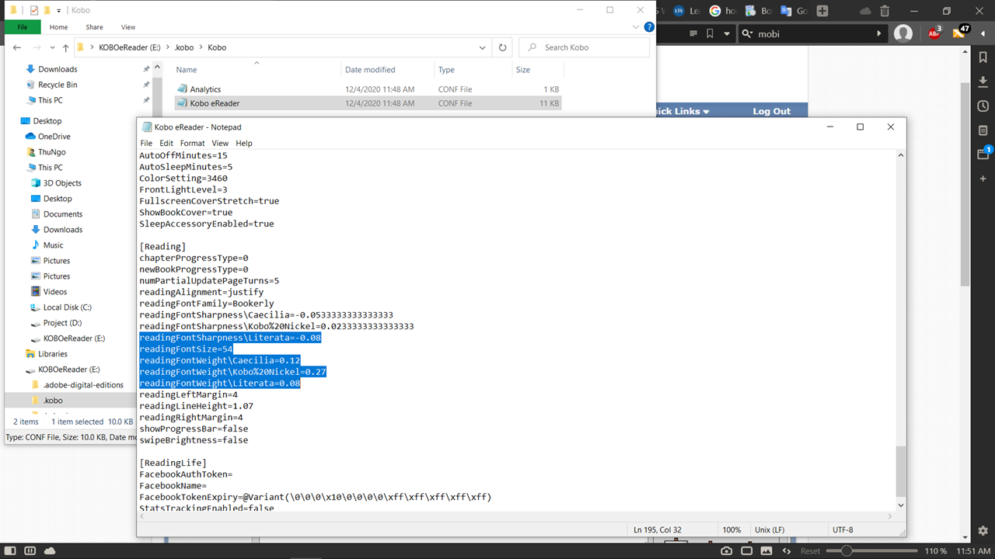Image resolution: width=995 pixels, height=559 pixels.
Task: Open the File menu in Notepad
Action: [x=146, y=143]
